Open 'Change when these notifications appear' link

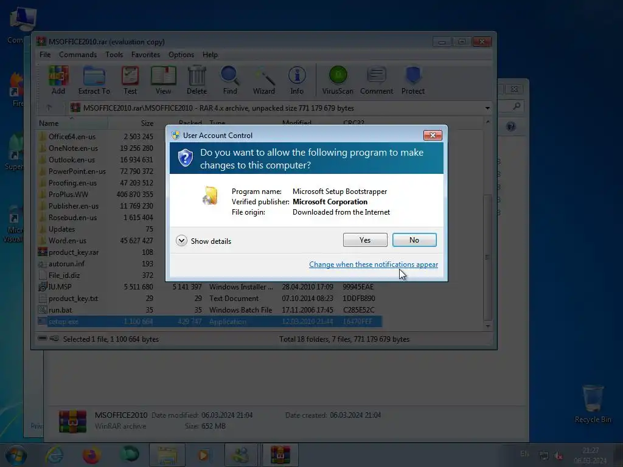[x=374, y=265]
